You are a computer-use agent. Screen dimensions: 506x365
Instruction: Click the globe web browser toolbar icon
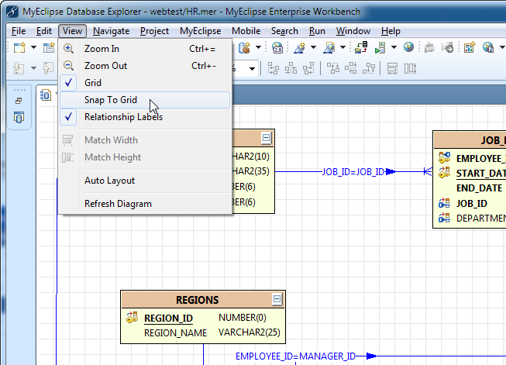pyautogui.click(x=408, y=48)
